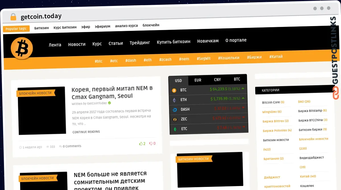The image size is (341, 190).
Task: Open category Биржа Bittrex (2)
Action: click(x=276, y=121)
